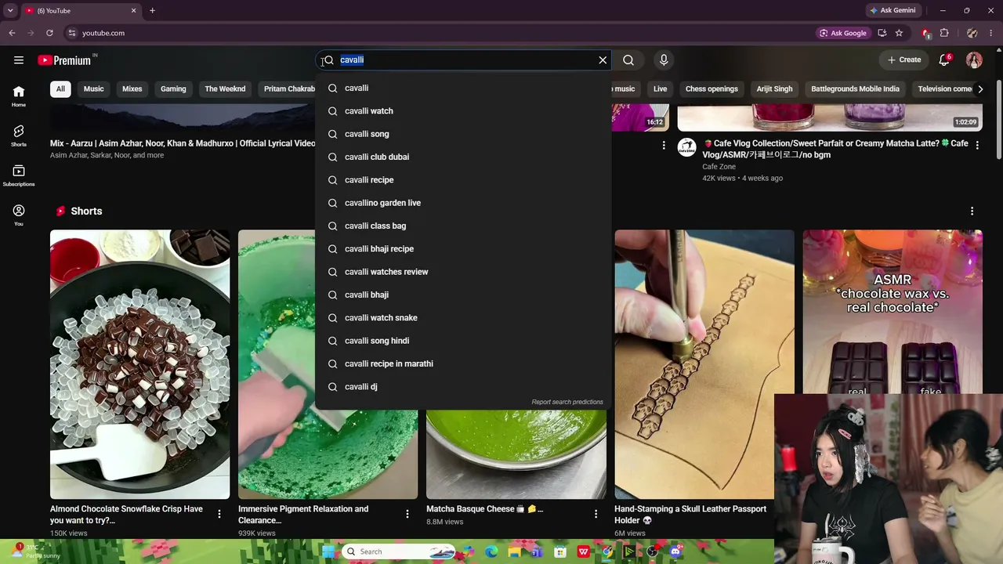Open options for the Cafe Vlog Collection video
1003x564 pixels.
(977, 145)
